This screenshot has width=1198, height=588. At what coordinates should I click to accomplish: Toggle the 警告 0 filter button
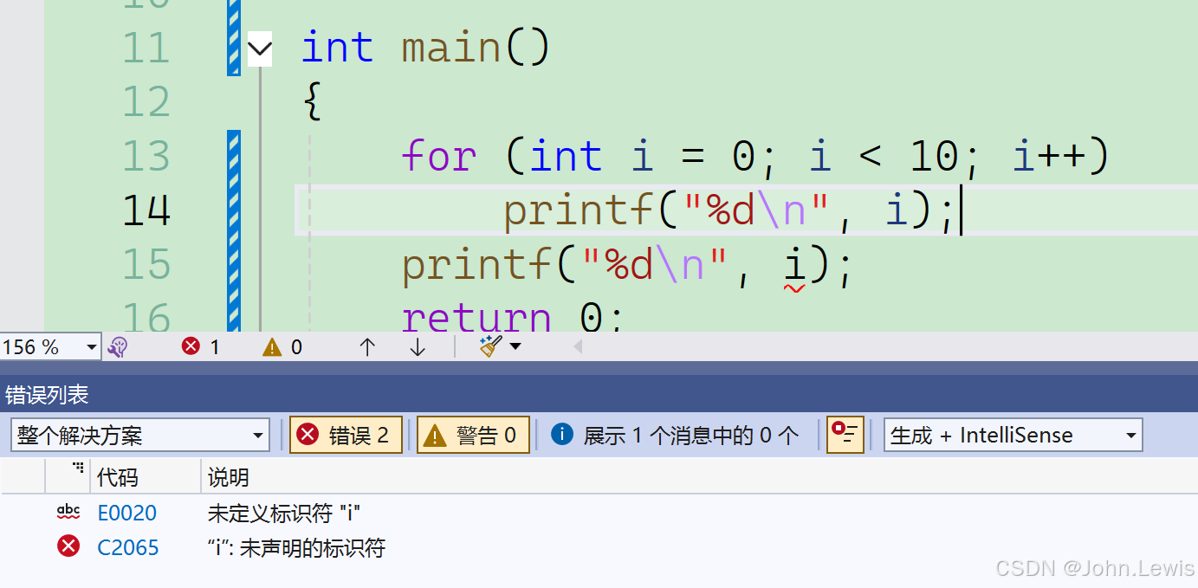tap(473, 435)
